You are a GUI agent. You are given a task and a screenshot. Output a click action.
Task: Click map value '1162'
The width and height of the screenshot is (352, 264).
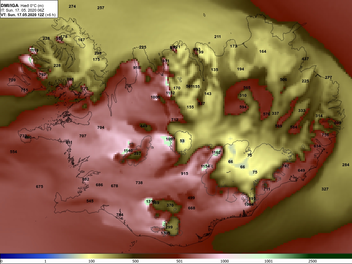coord(216,153)
